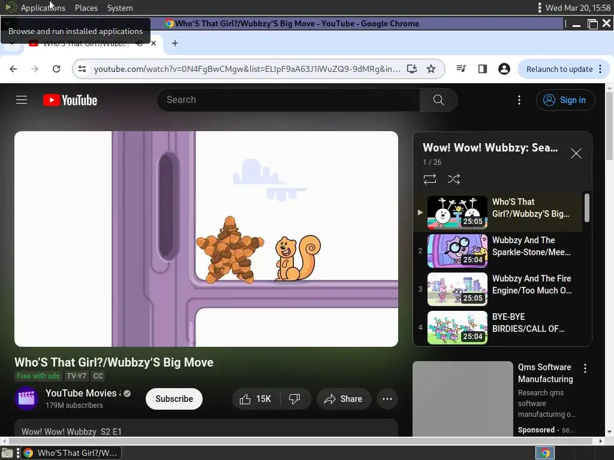This screenshot has height=460, width=614.
Task: Reload the current page
Action: pyautogui.click(x=56, y=69)
